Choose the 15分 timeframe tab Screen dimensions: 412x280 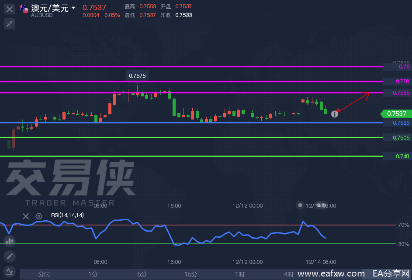[x=190, y=274]
